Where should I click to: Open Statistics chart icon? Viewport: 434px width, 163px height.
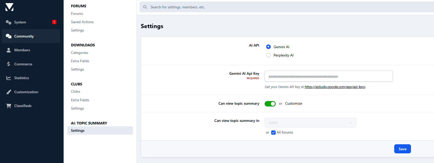point(9,78)
